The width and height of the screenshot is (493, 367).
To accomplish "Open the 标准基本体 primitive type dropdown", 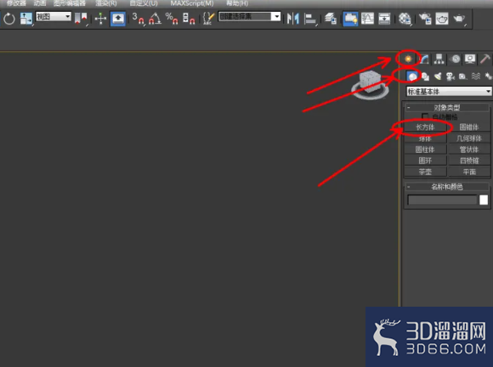I will pos(449,92).
